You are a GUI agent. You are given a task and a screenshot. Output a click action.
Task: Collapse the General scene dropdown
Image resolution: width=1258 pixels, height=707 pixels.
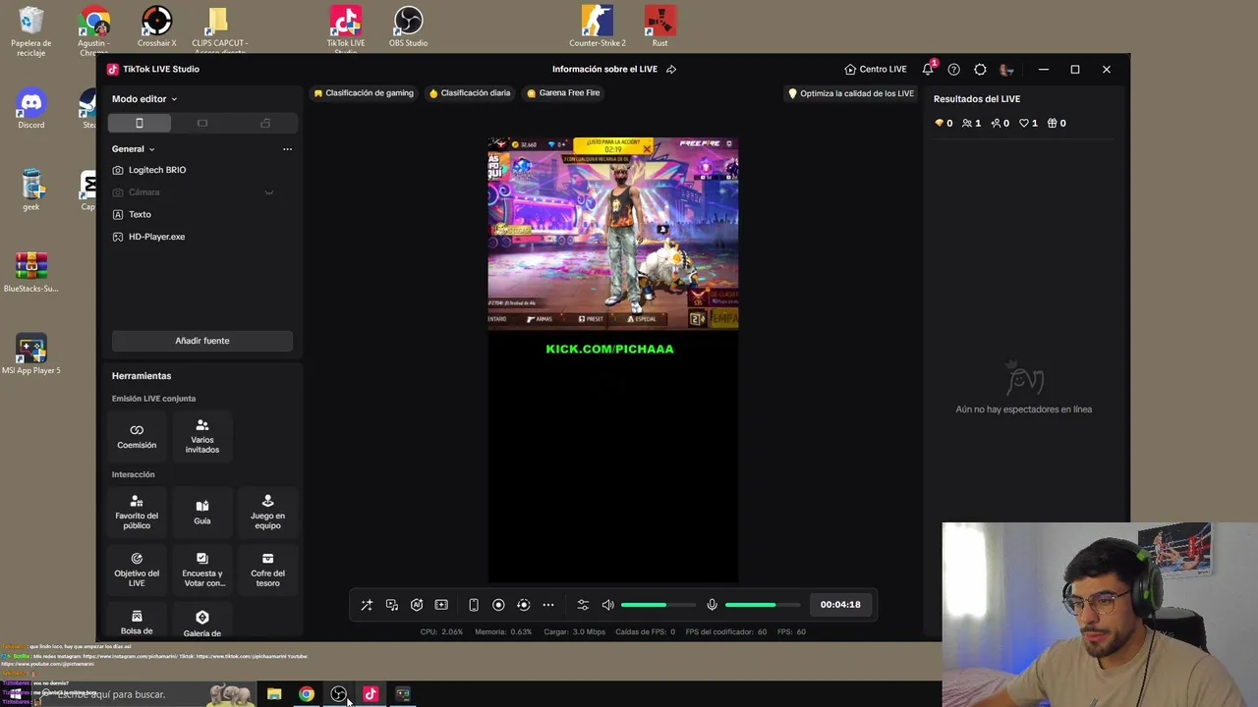point(134,149)
